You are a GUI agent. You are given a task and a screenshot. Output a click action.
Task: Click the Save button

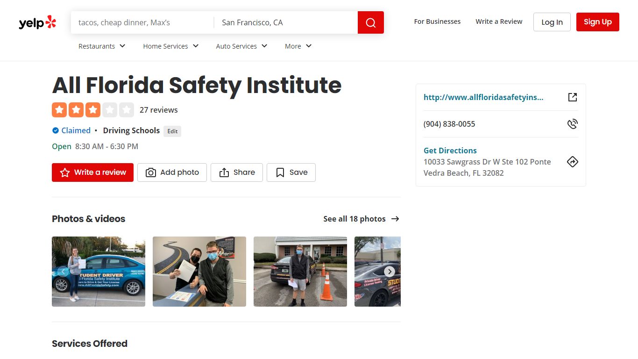click(291, 172)
